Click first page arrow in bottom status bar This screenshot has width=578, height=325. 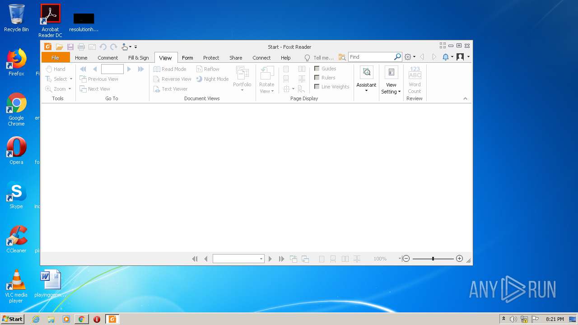[x=195, y=259]
